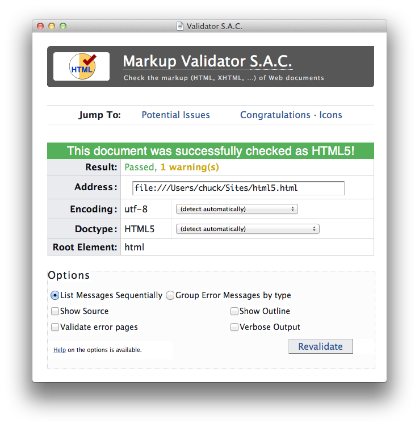Click the Revalidate button
This screenshot has width=419, height=427.
click(321, 346)
